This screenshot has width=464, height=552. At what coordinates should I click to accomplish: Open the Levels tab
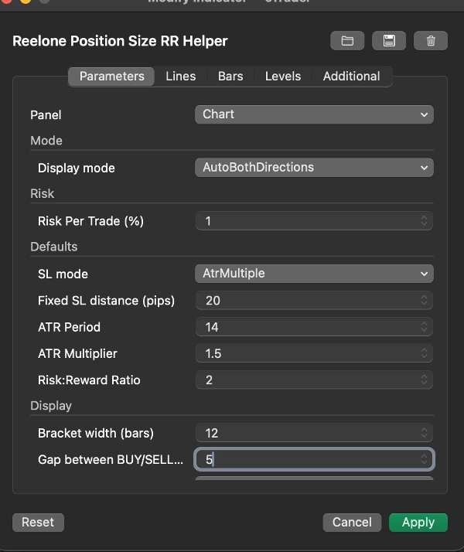click(x=283, y=77)
